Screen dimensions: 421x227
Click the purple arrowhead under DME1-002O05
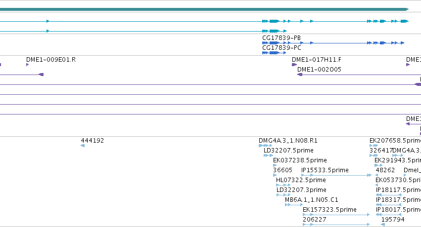pyautogui.click(x=300, y=75)
